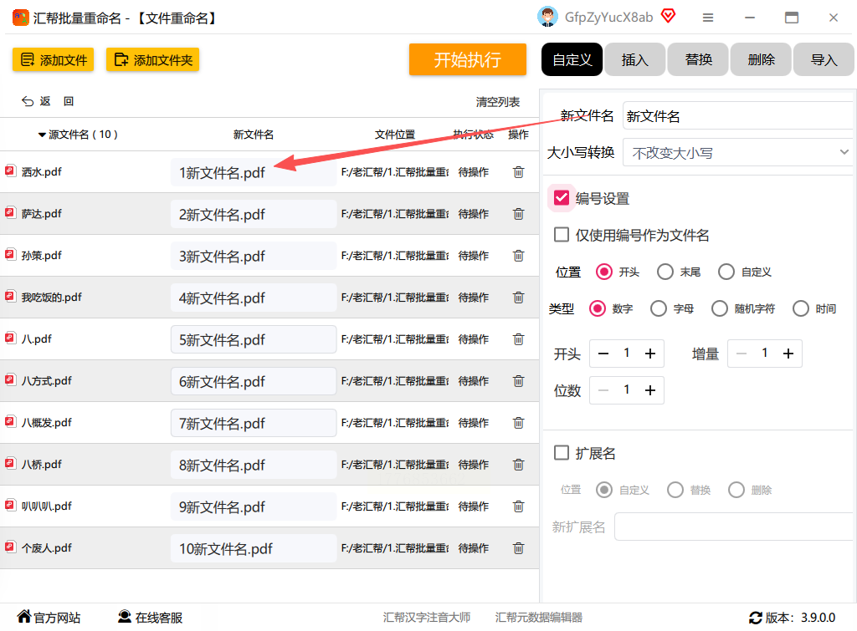Enable 仅使用编号作为文件名 checkbox
Image resolution: width=857 pixels, height=631 pixels.
point(562,235)
